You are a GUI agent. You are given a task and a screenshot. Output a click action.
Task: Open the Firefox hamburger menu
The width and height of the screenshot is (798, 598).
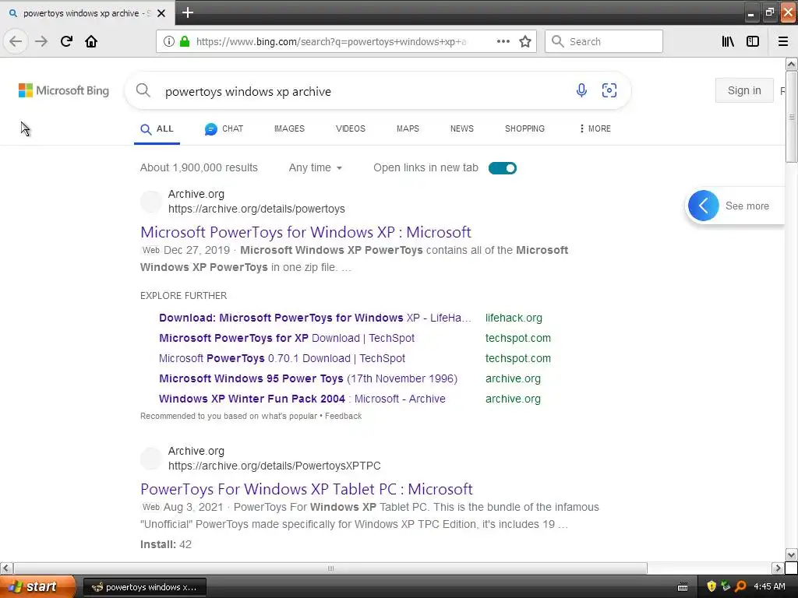point(782,41)
